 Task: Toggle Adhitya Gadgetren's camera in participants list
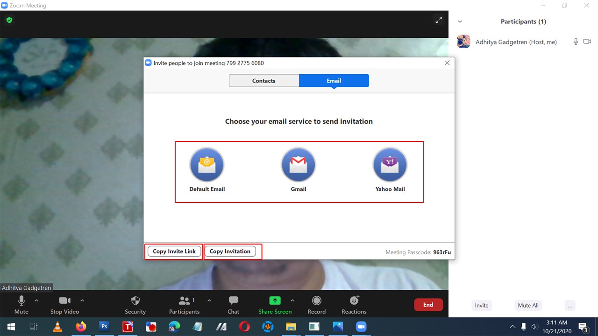point(587,42)
